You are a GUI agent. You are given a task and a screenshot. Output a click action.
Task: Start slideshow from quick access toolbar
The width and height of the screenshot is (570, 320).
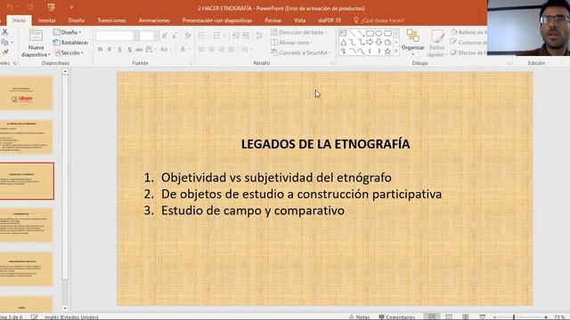click(52, 7)
